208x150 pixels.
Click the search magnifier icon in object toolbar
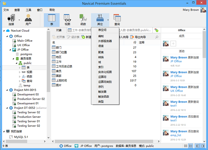tap(157, 37)
